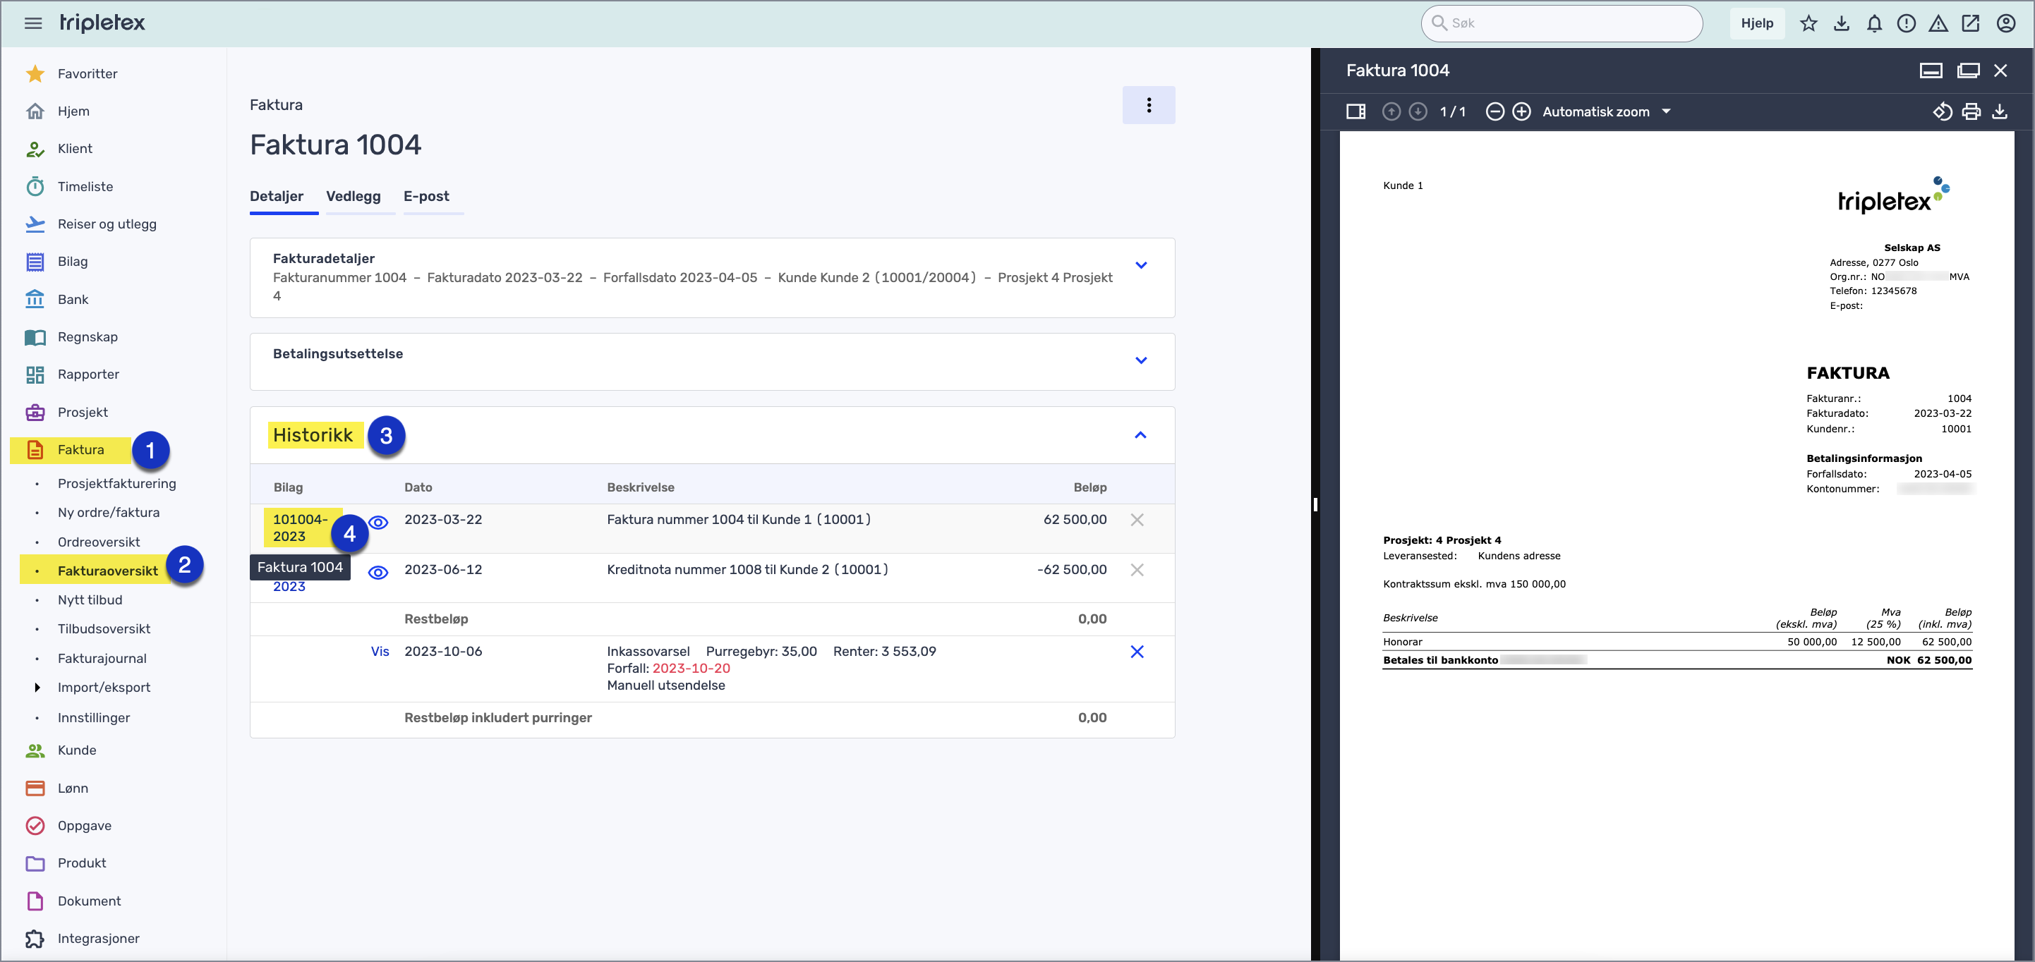The image size is (2035, 962).
Task: Open user profile account icon
Action: (x=2006, y=23)
